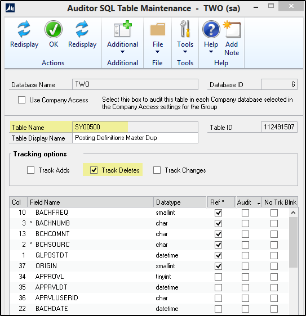Check No Trk Blnk for BACHDATE row

[x=274, y=309]
